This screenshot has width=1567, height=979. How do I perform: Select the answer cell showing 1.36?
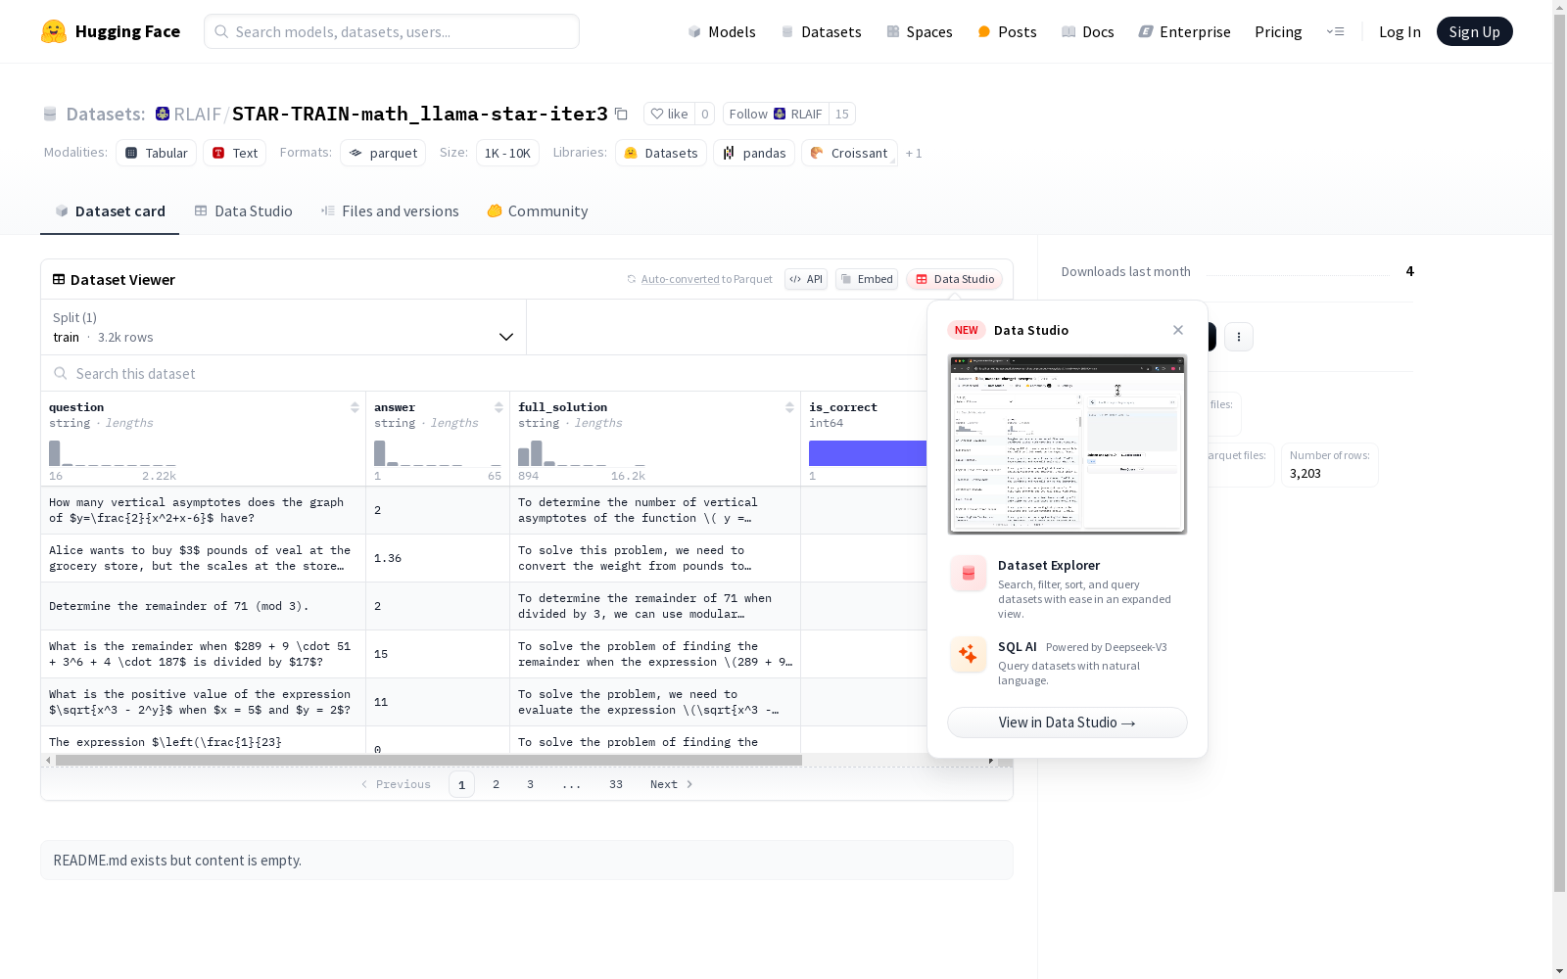(438, 558)
